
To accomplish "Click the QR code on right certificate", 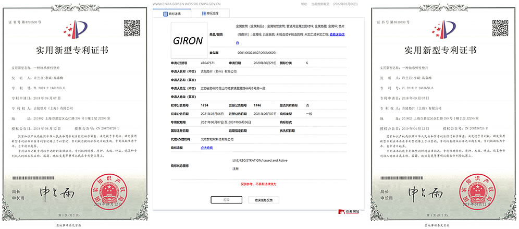I will (500, 28).
